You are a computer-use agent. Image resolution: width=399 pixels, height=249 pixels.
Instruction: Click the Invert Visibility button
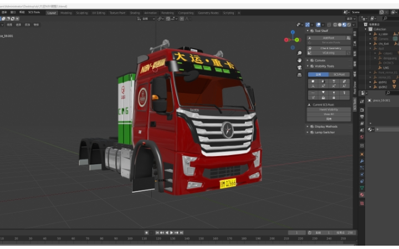[x=329, y=110]
